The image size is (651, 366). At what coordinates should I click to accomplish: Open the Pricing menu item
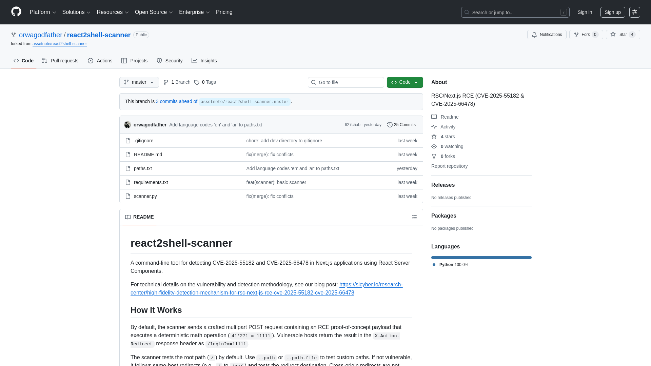pos(224,12)
